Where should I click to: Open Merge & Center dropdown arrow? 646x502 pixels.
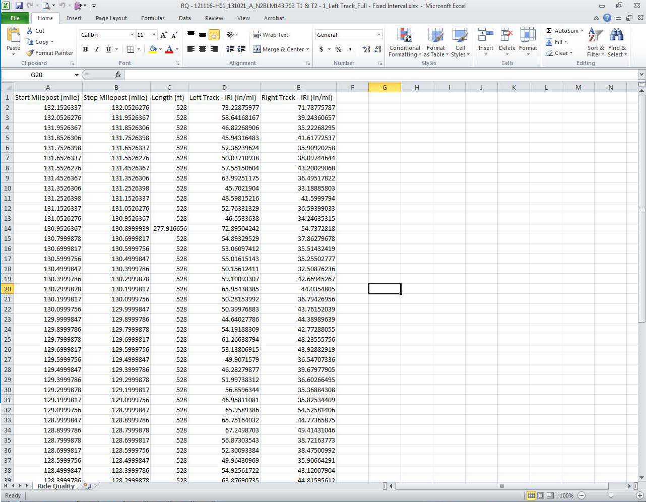(x=308, y=49)
